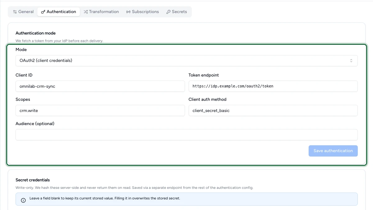Click the Token endpoint label
Screen dimensions: 373x210
click(204, 75)
